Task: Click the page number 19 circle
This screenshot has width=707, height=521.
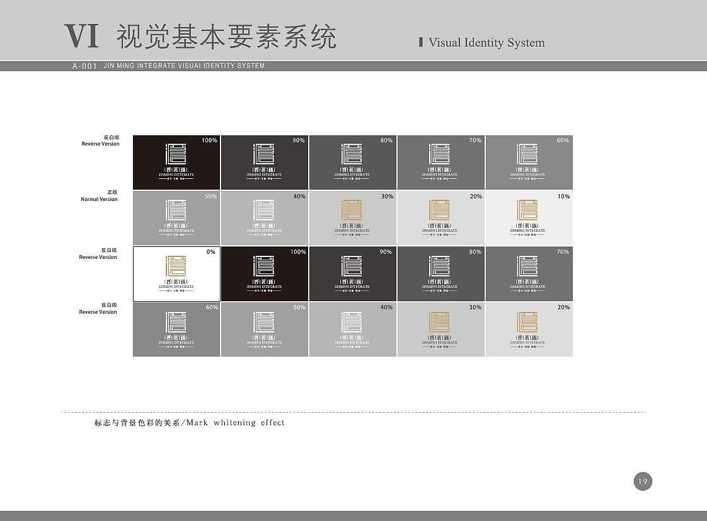Action: [x=643, y=481]
